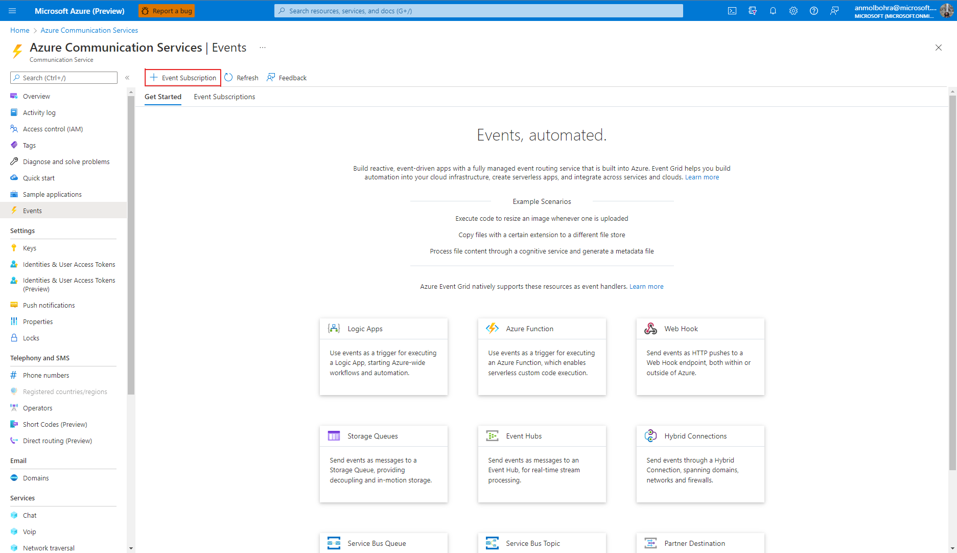Click the Refresh toolbar action

[241, 77]
